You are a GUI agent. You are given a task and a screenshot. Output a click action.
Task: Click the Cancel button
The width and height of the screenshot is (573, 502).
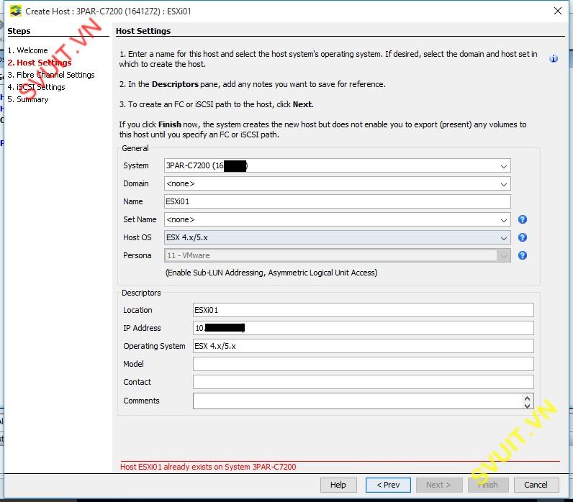click(x=536, y=485)
